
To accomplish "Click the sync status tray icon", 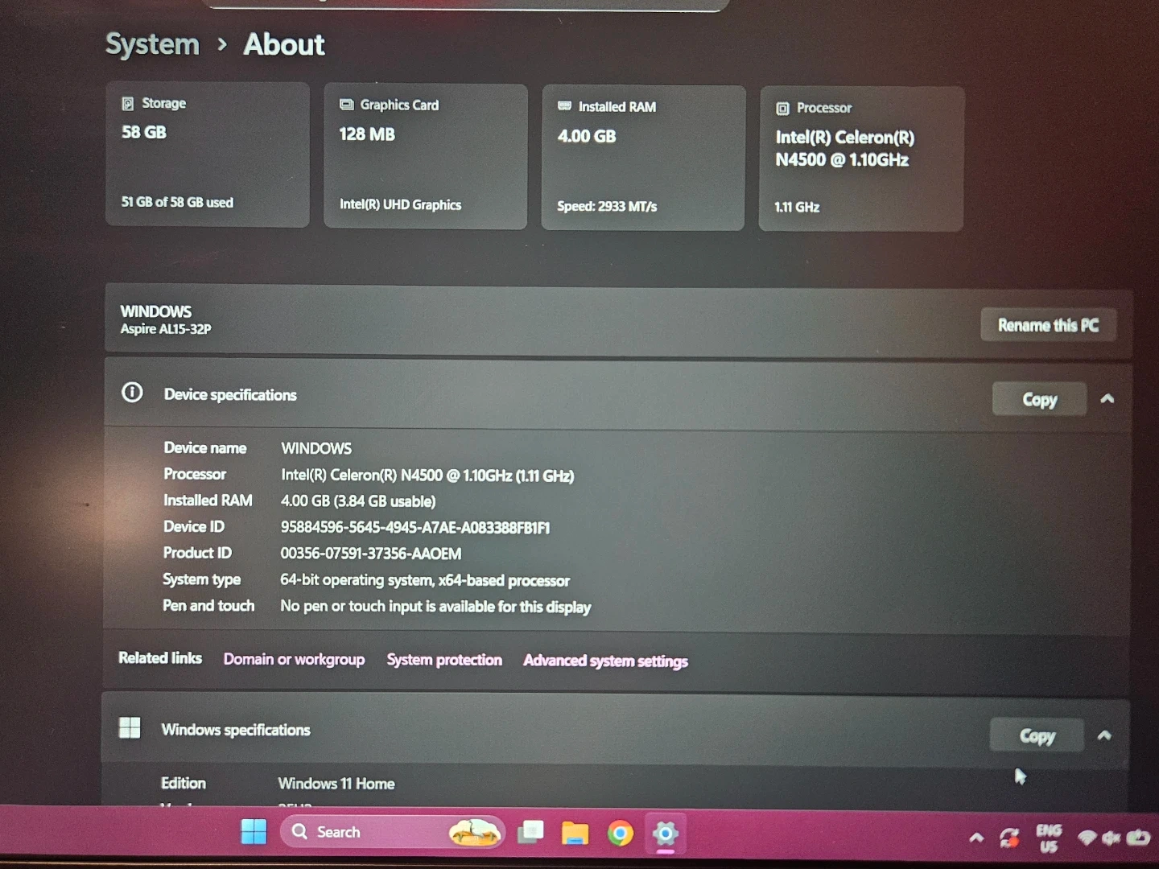I will [1009, 838].
